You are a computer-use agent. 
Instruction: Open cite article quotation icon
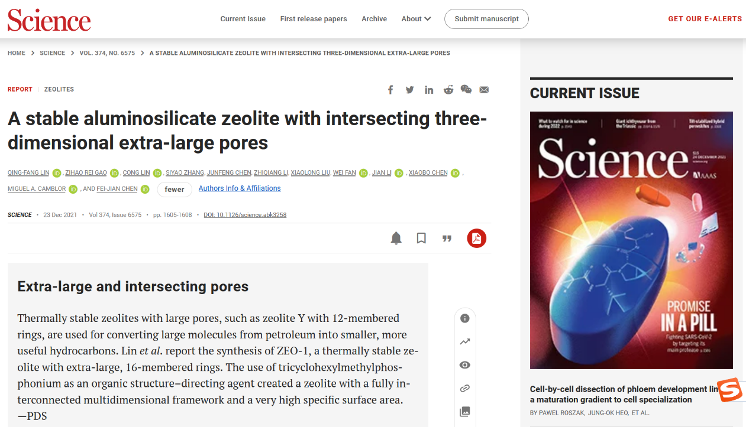tap(447, 238)
